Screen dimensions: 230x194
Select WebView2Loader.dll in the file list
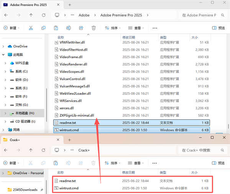pos(131,93)
